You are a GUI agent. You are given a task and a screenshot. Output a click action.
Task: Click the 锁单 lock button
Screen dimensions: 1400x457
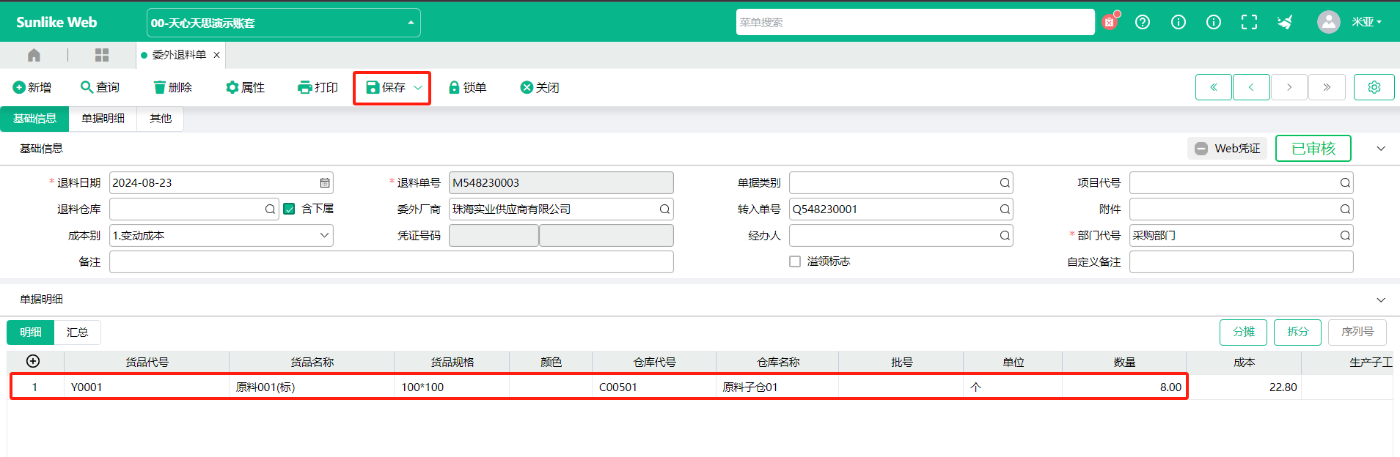[x=467, y=87]
